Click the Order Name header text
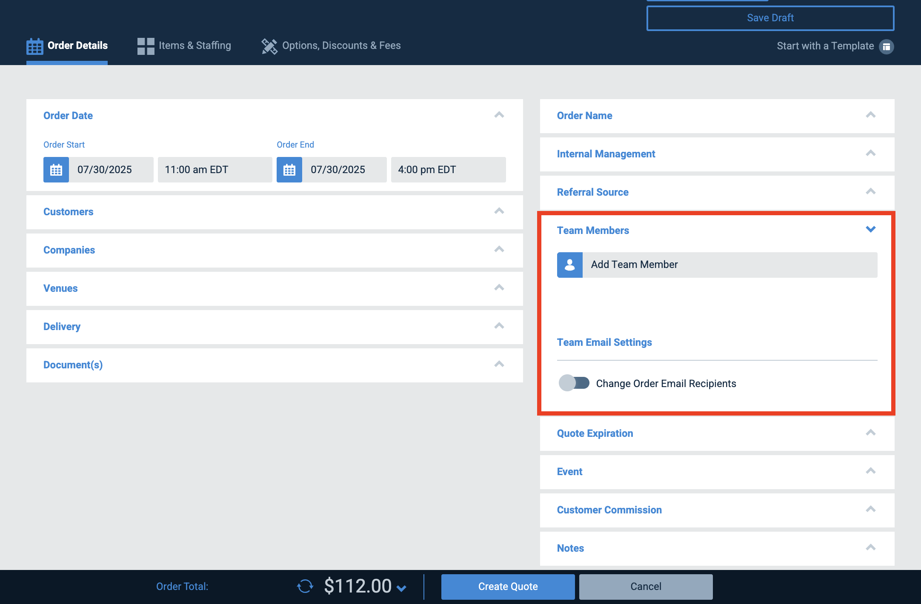 pos(584,116)
